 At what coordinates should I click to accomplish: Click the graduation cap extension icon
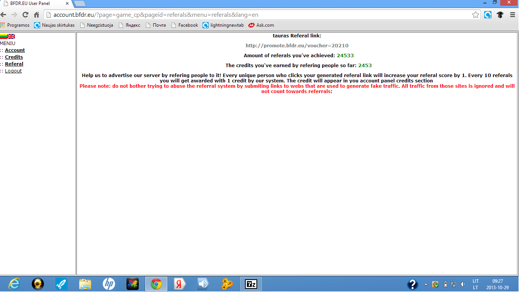click(x=500, y=15)
